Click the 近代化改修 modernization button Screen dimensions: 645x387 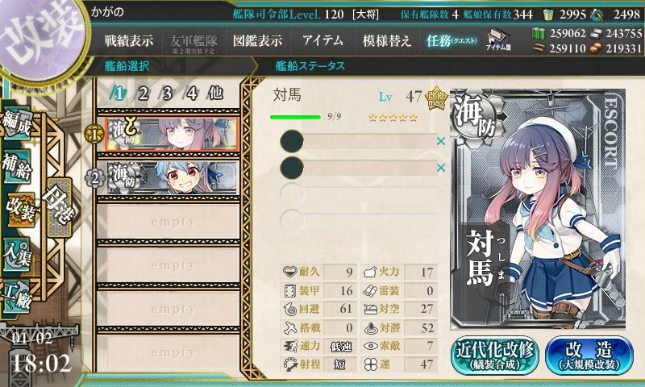tap(495, 355)
